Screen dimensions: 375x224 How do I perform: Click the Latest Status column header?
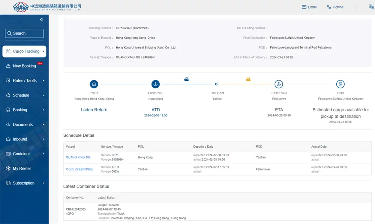pyautogui.click(x=106, y=198)
